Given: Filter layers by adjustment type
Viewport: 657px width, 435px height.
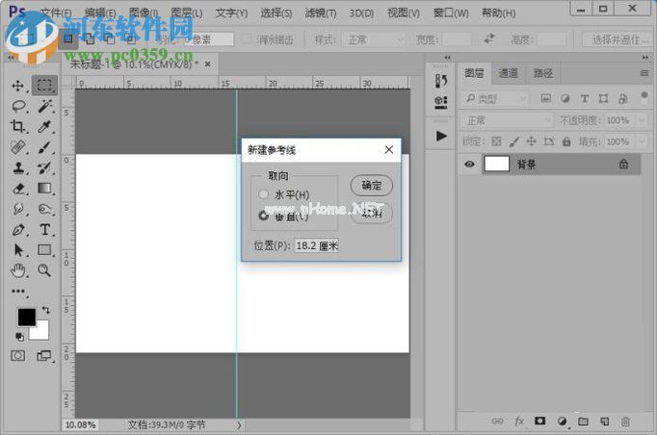Looking at the screenshot, I should [x=565, y=98].
